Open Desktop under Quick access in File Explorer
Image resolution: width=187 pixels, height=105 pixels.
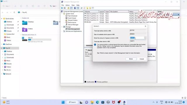[x=9, y=22]
